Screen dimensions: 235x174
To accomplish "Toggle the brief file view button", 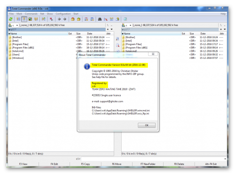I will click(x=18, y=19).
